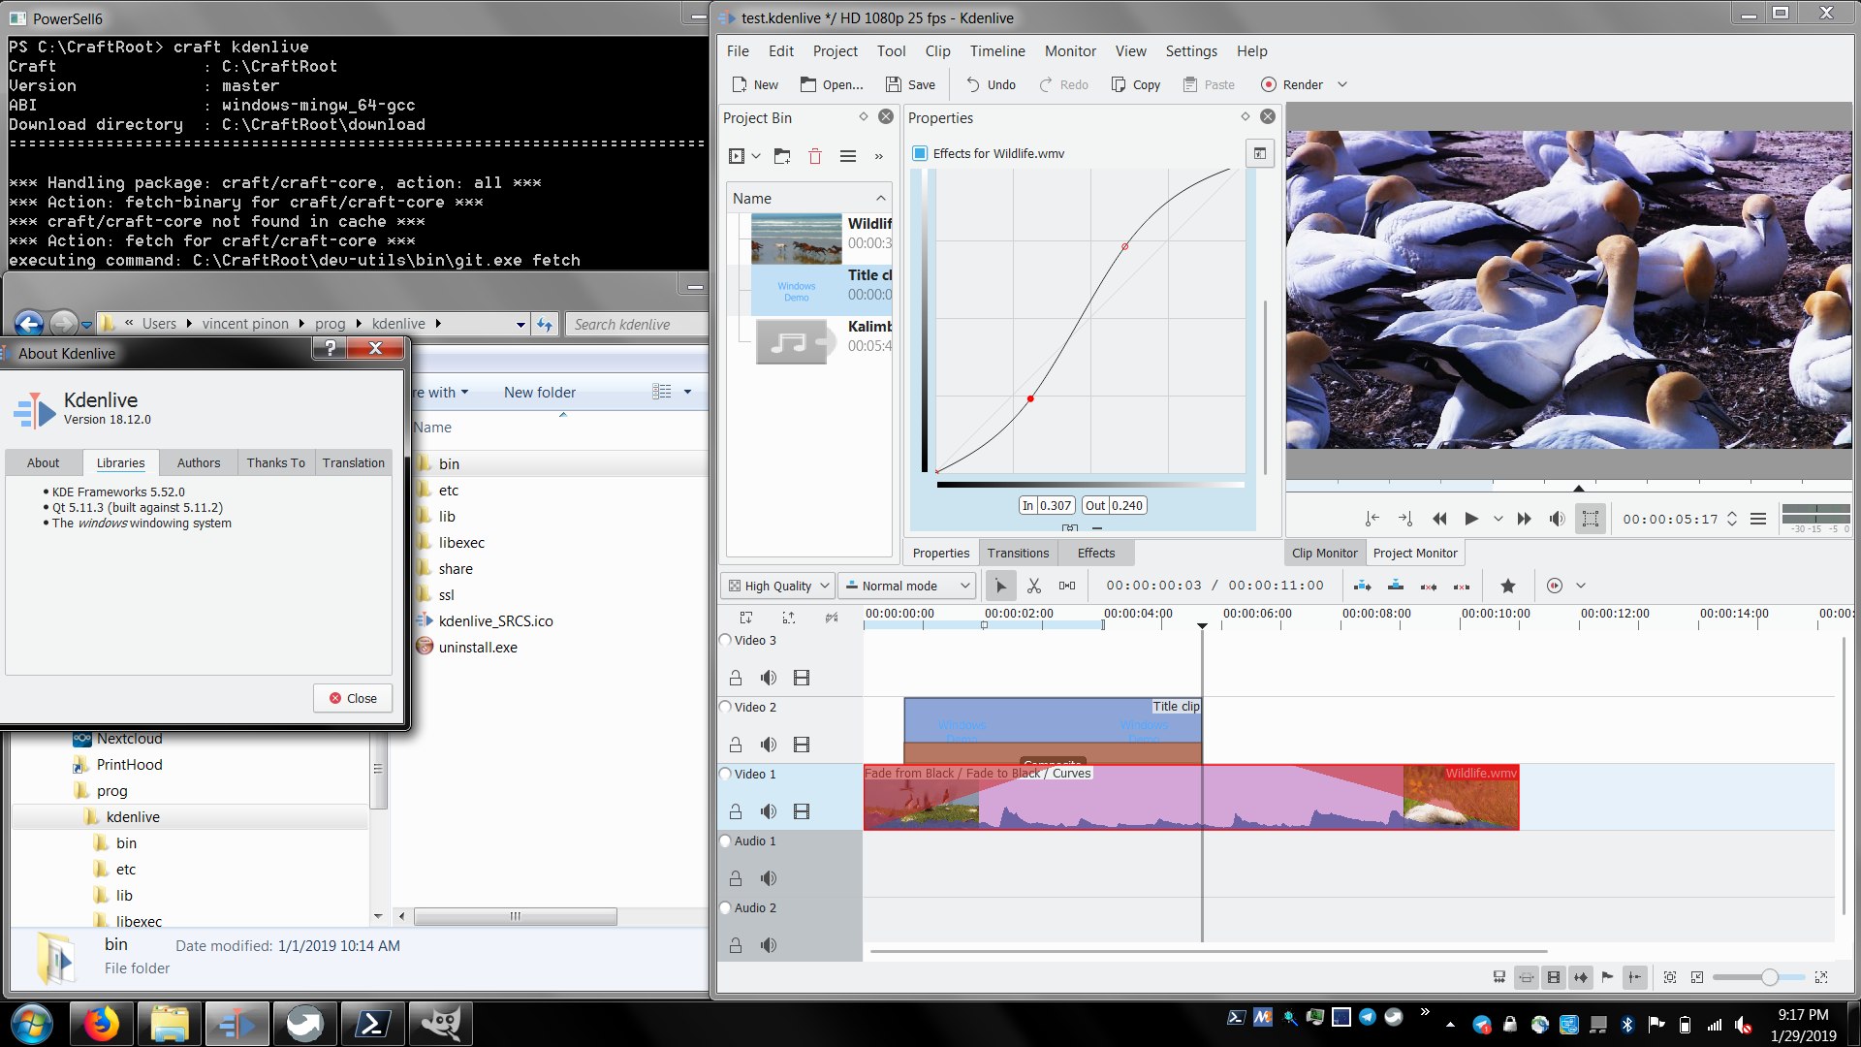Open the Clip menu

[937, 51]
